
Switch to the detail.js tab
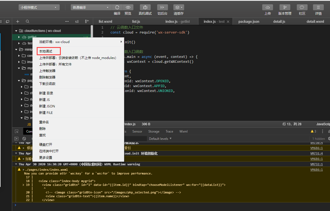point(279,21)
